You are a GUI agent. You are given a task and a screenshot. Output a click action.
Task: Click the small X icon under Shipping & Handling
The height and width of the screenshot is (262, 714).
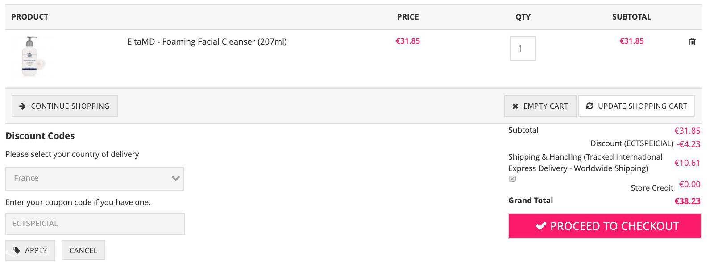pyautogui.click(x=512, y=179)
